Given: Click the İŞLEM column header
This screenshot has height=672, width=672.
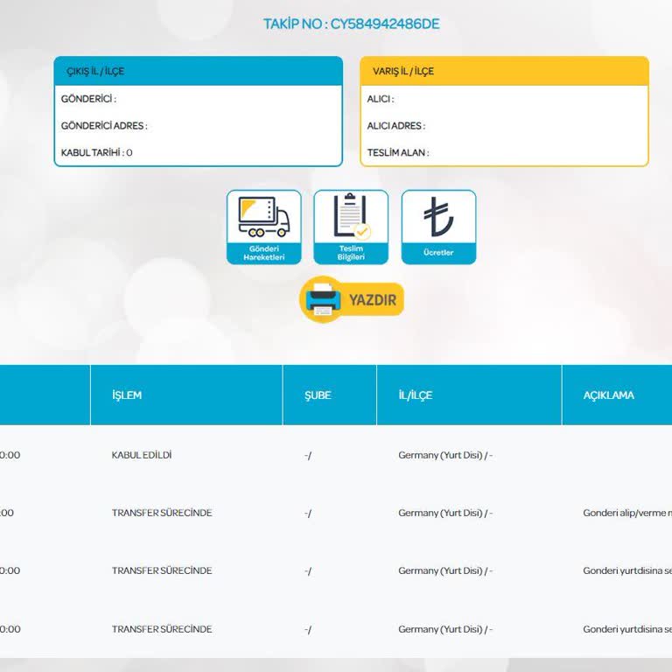Looking at the screenshot, I should coord(127,395).
